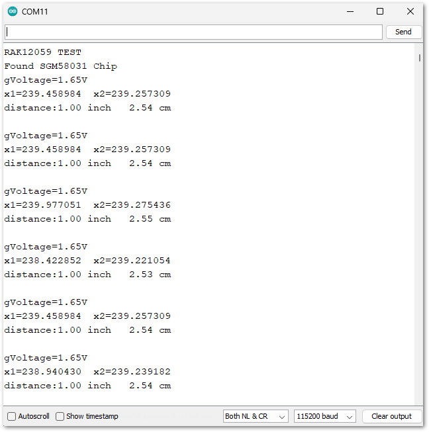Click the Arduino logo icon in title bar
Image resolution: width=429 pixels, height=432 pixels.
[x=13, y=11]
